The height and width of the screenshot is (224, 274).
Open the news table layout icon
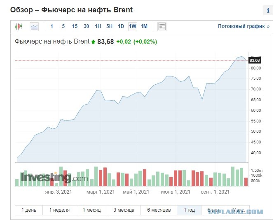(162, 27)
